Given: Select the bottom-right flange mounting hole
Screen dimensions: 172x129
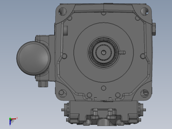Looking at the screenshot, I should click(145, 93).
